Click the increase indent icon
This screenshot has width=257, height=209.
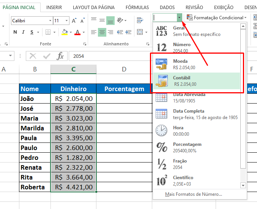(128, 32)
